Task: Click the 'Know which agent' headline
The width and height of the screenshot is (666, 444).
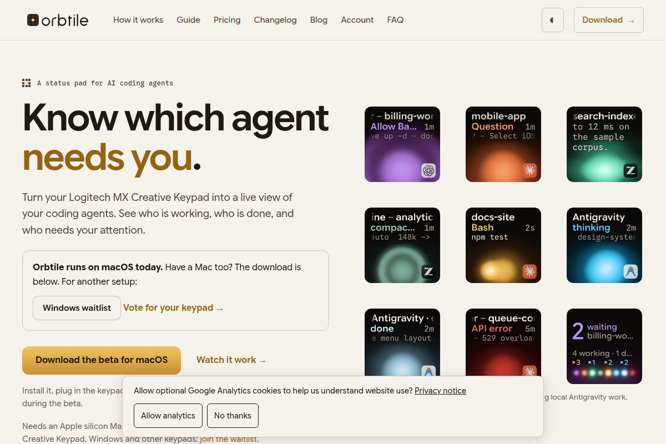Action: click(175, 118)
